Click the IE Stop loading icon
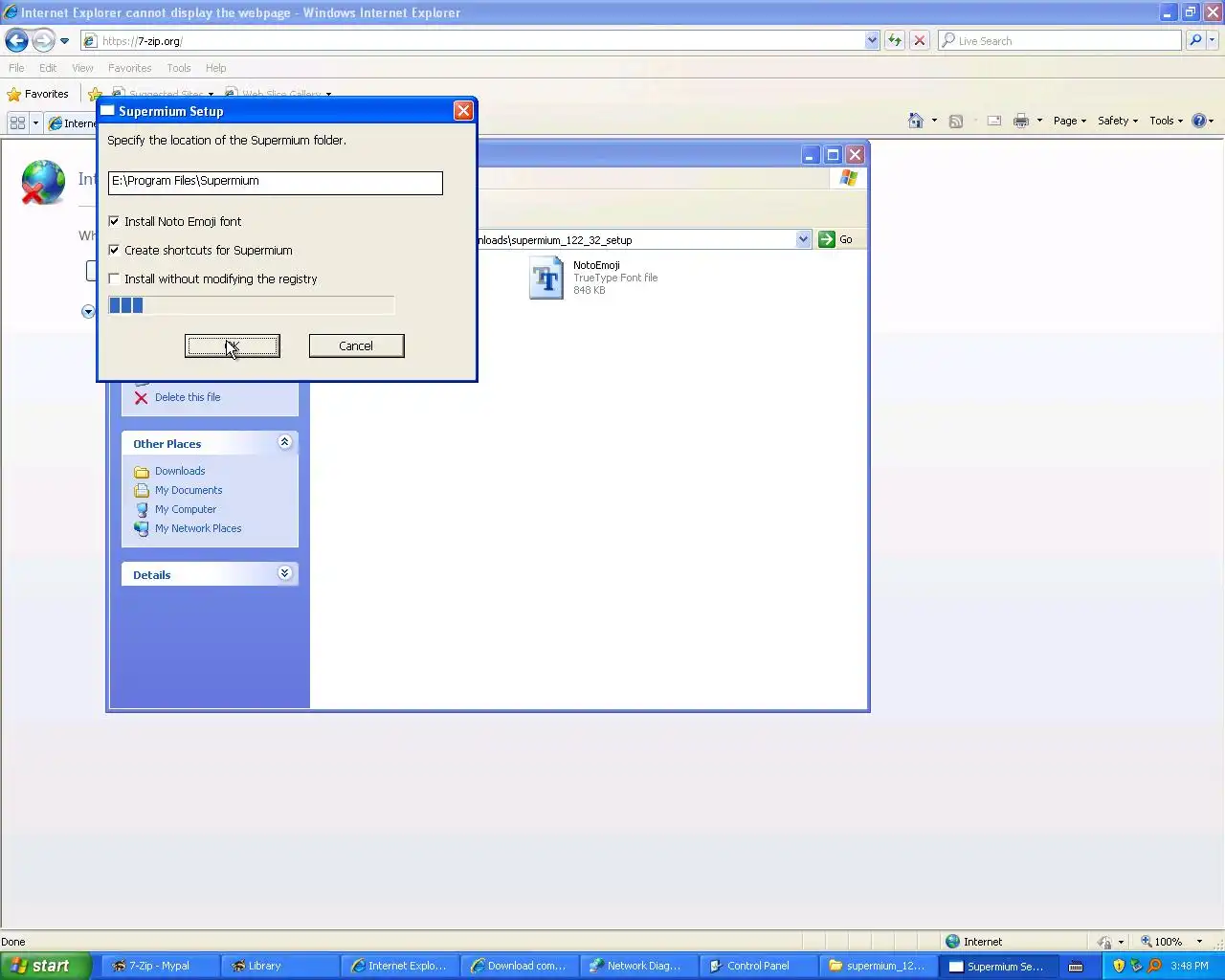 (x=920, y=41)
